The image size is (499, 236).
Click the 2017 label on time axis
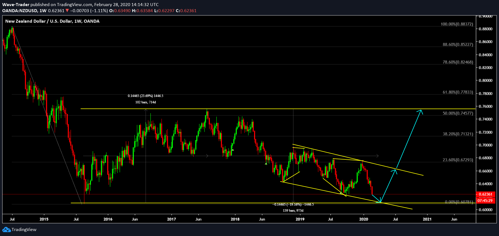point(171,219)
